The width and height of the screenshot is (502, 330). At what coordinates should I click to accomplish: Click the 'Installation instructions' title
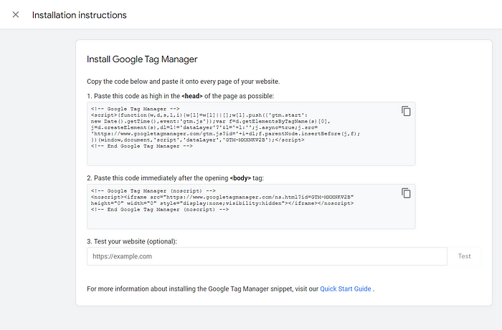click(x=80, y=15)
